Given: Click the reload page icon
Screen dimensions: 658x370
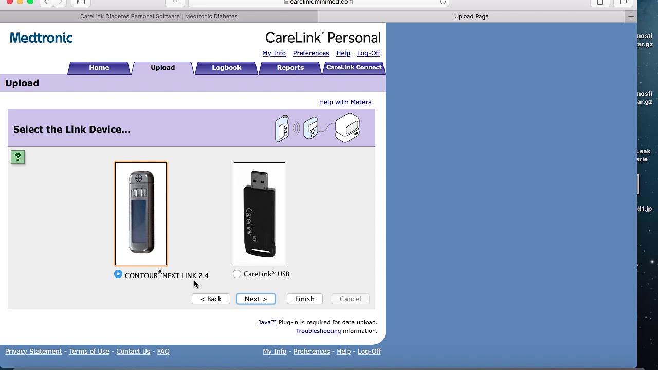Looking at the screenshot, I should (443, 2).
